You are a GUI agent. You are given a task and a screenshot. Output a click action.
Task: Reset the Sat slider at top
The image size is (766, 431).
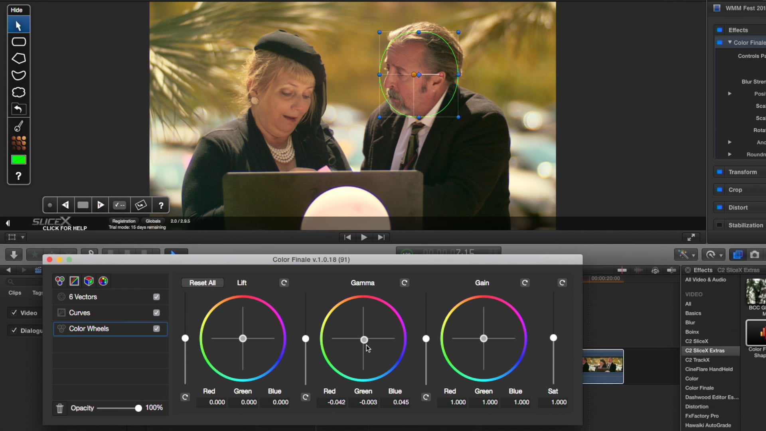point(562,283)
